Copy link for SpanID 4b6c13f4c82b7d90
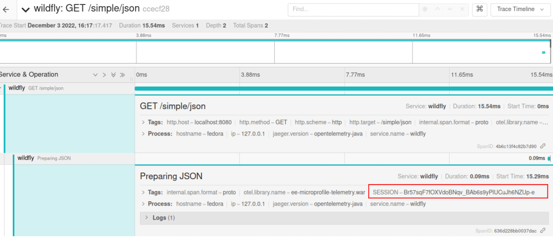Viewport: 553px width, 246px height. tap(543, 146)
